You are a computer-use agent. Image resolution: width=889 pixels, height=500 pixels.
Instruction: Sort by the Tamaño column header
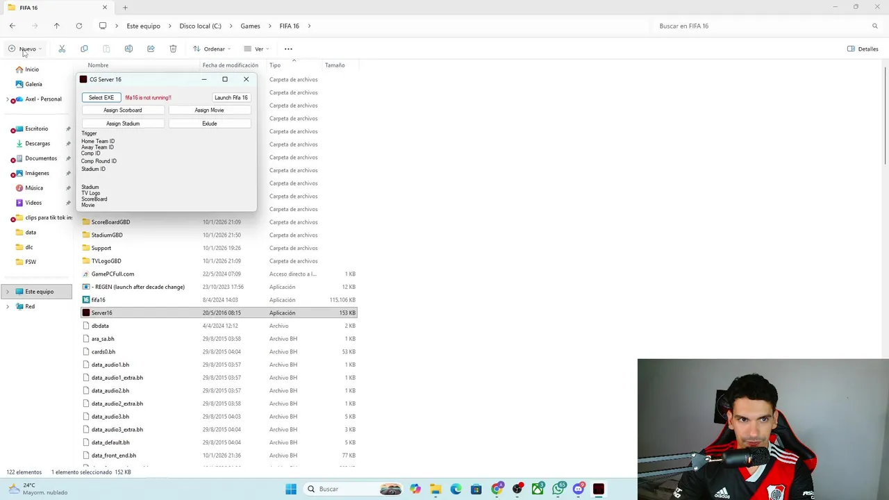[335, 65]
